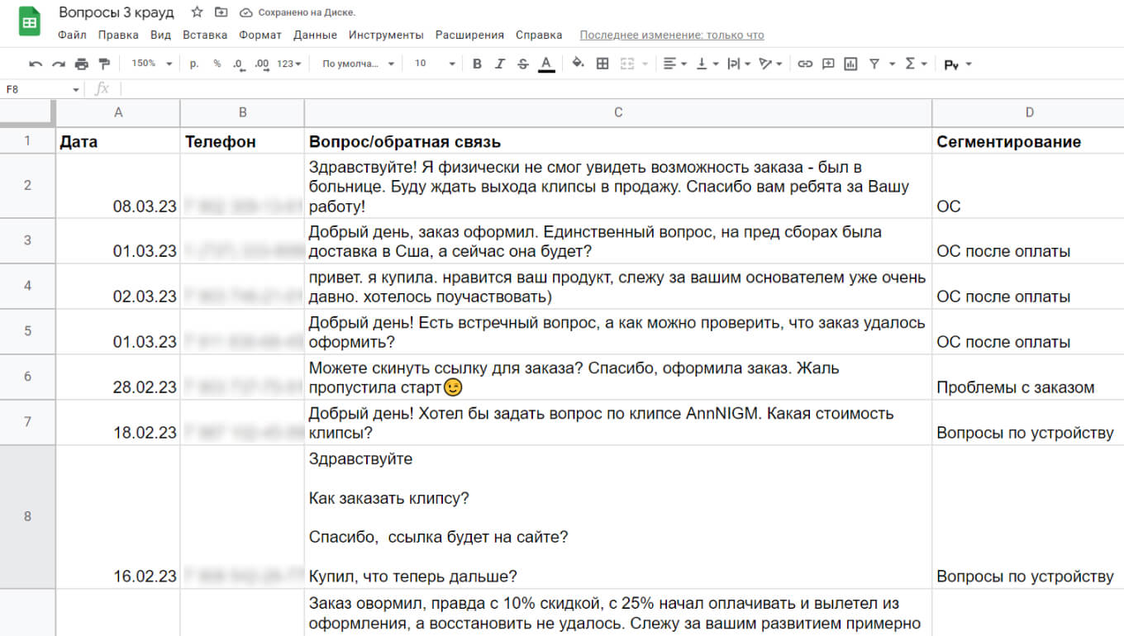1124x636 pixels.
Task: Toggle strikethrough formatting
Action: coord(522,63)
